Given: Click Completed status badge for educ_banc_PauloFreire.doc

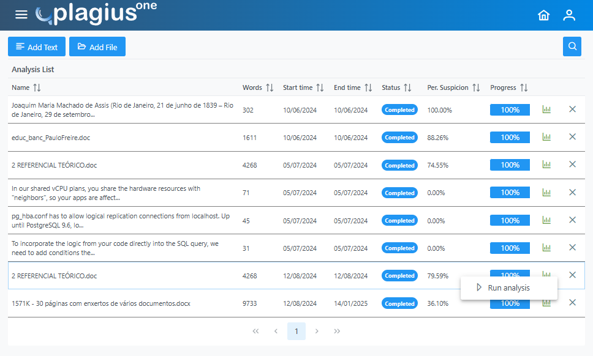Looking at the screenshot, I should click(399, 138).
